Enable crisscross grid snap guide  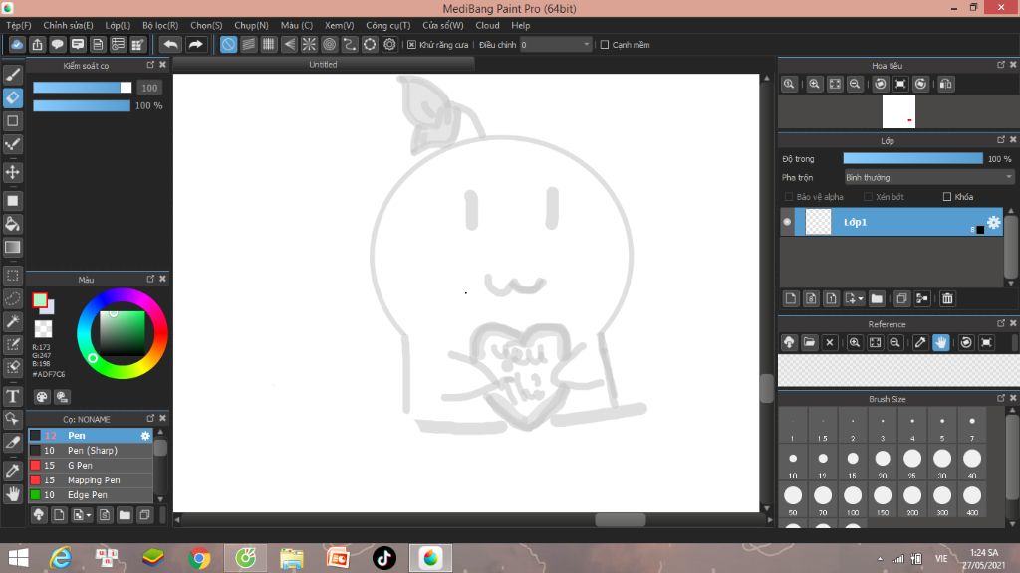[x=269, y=44]
